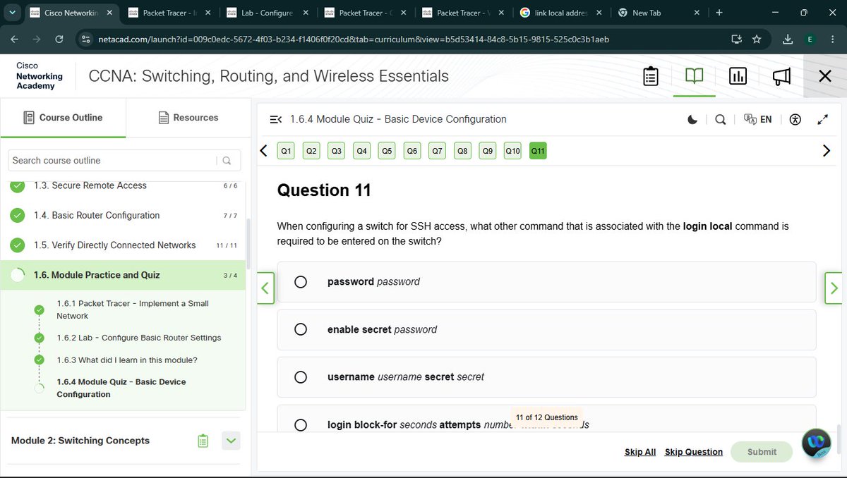Open 1.6.3 What did I learn
847x478 pixels.
tap(127, 360)
